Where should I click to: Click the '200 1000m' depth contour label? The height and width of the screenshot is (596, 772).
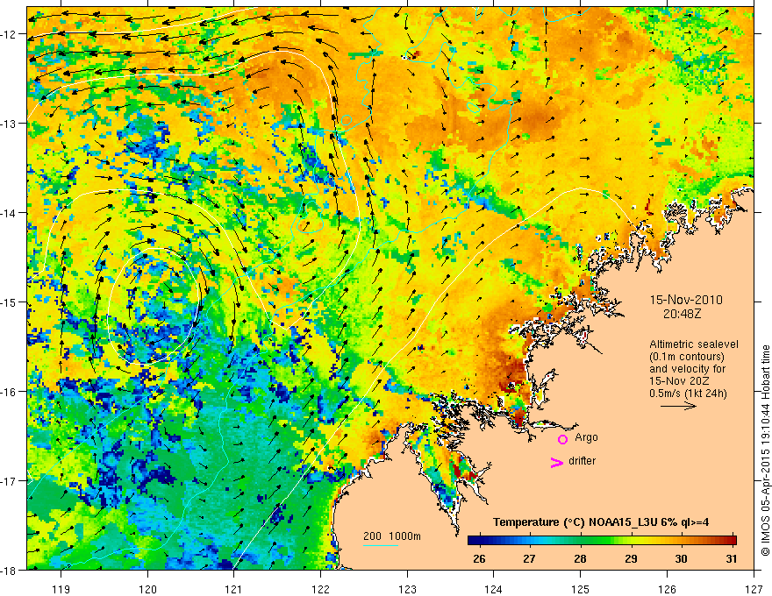[392, 536]
